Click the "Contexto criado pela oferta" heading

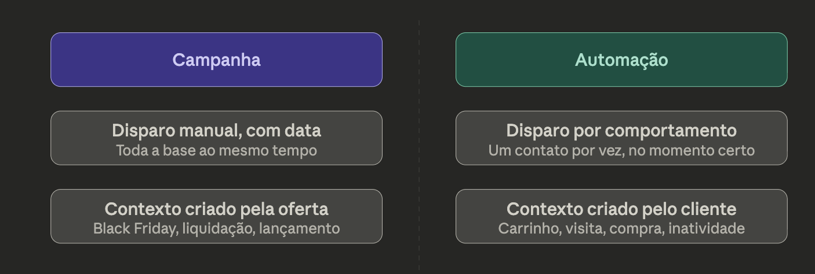tap(216, 209)
